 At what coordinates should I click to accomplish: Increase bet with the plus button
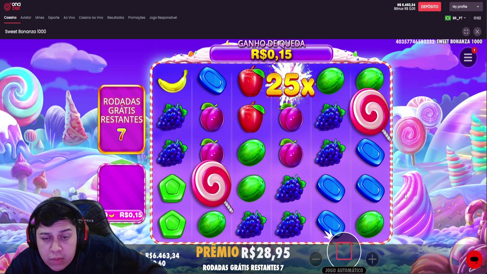[372, 259]
